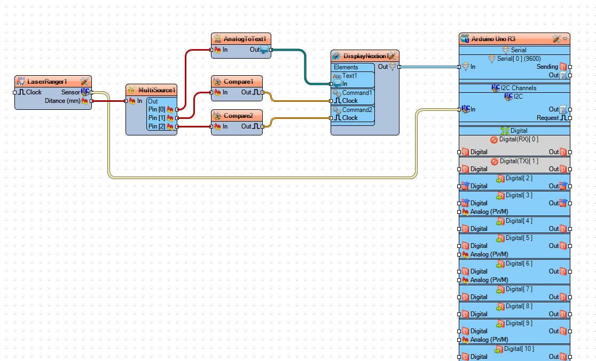Click Digital[ 5 ] Analog (PWM) pin icon
This screenshot has height=361, width=596.
(465, 254)
